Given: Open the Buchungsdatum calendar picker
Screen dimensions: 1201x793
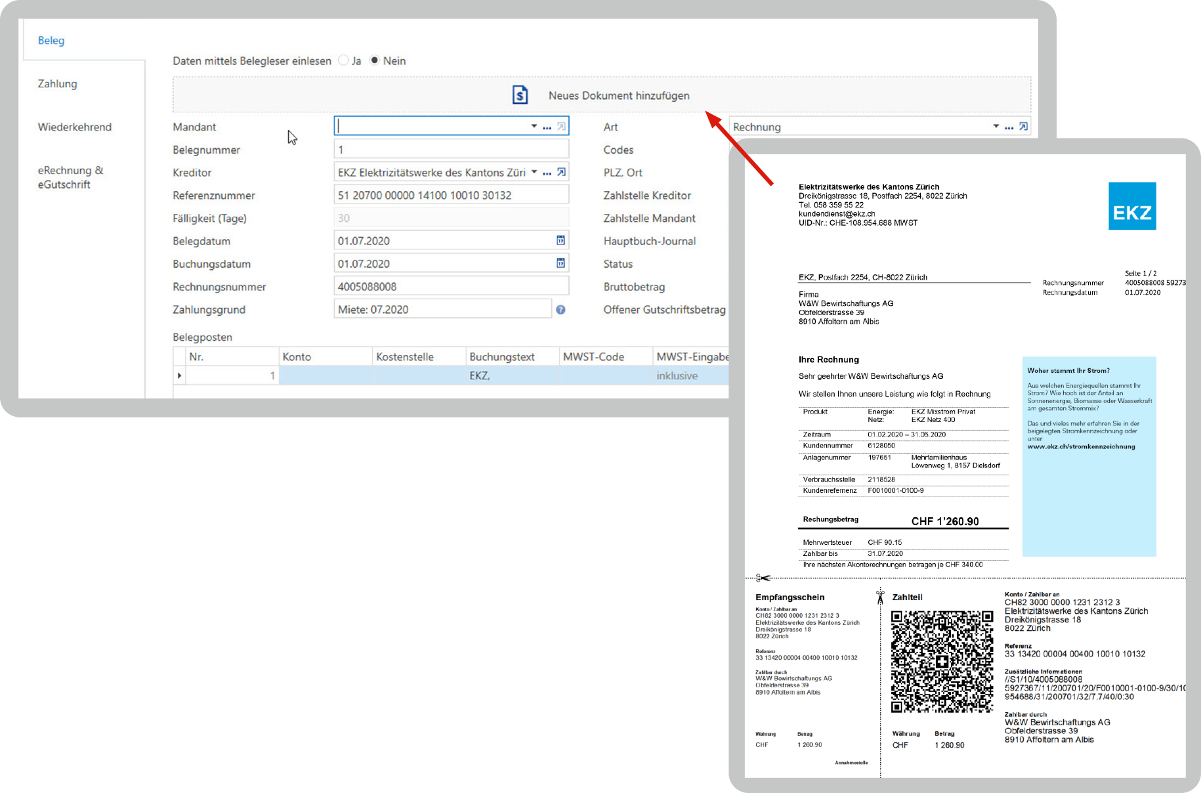Looking at the screenshot, I should [561, 263].
